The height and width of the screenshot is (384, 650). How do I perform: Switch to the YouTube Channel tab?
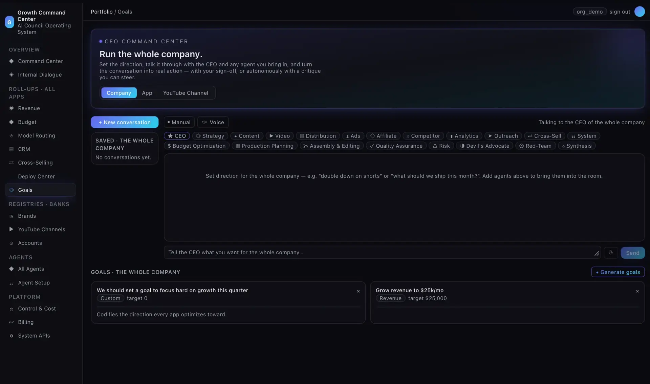pos(186,93)
